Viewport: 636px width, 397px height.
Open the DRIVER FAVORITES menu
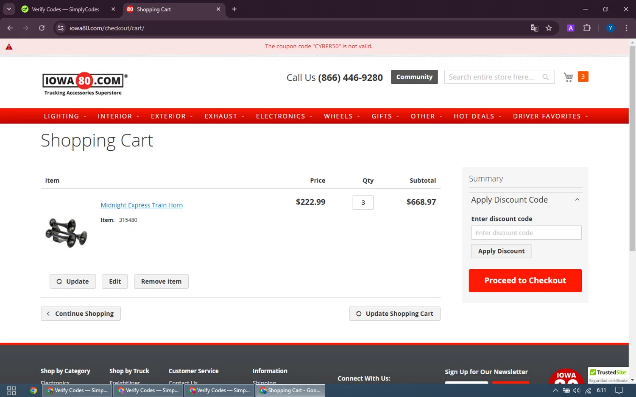click(x=550, y=116)
